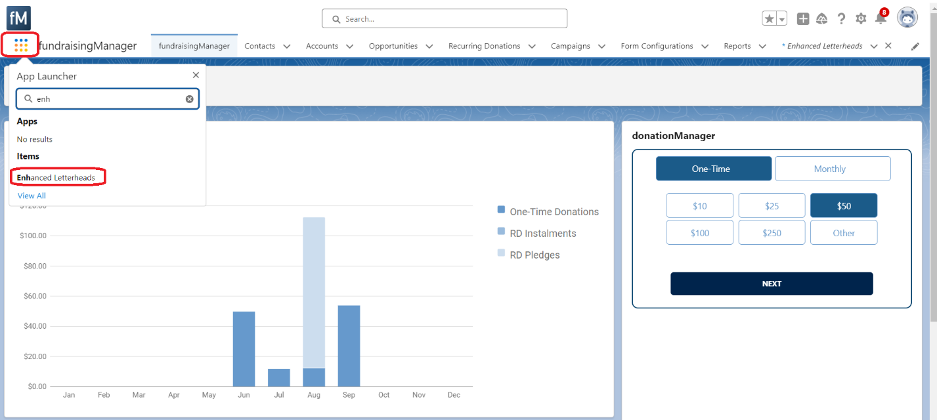Viewport: 937px width, 420px height.
Task: Open the Global Actions plus icon
Action: [x=803, y=19]
